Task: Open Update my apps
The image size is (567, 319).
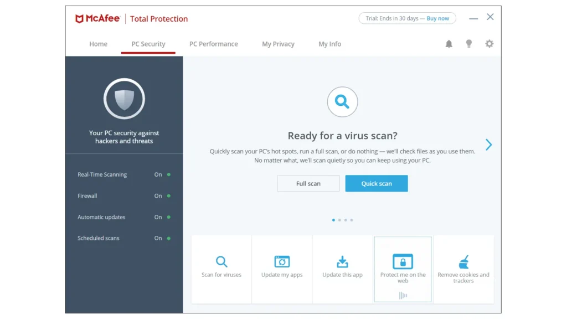Action: click(281, 262)
